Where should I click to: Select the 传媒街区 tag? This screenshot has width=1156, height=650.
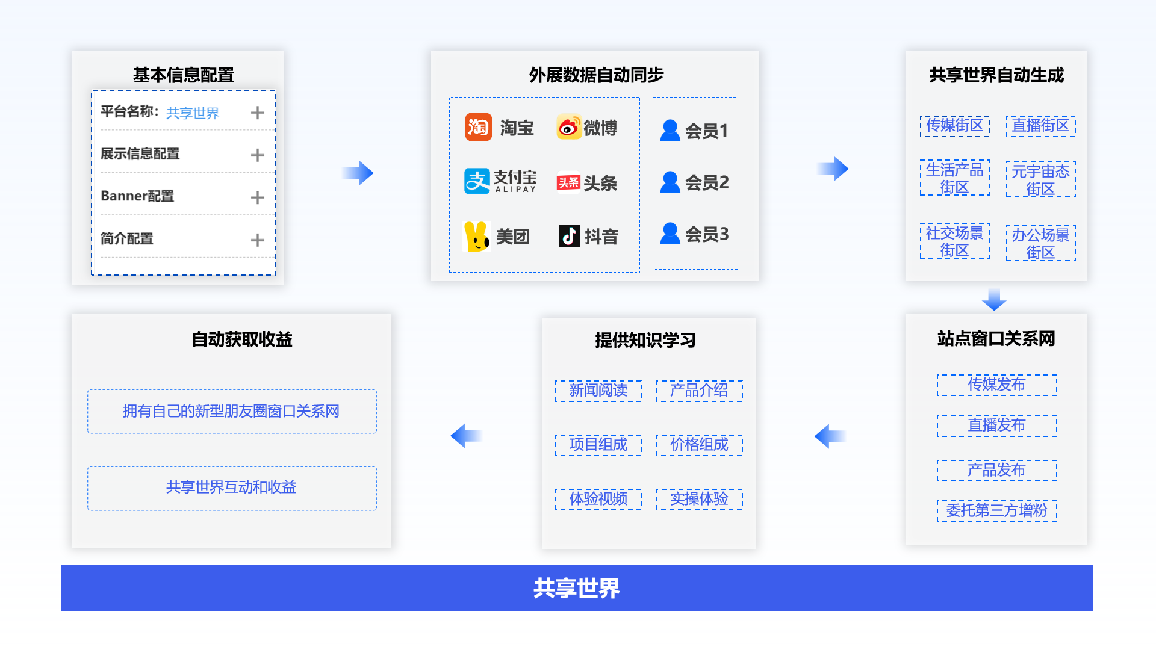(x=954, y=126)
